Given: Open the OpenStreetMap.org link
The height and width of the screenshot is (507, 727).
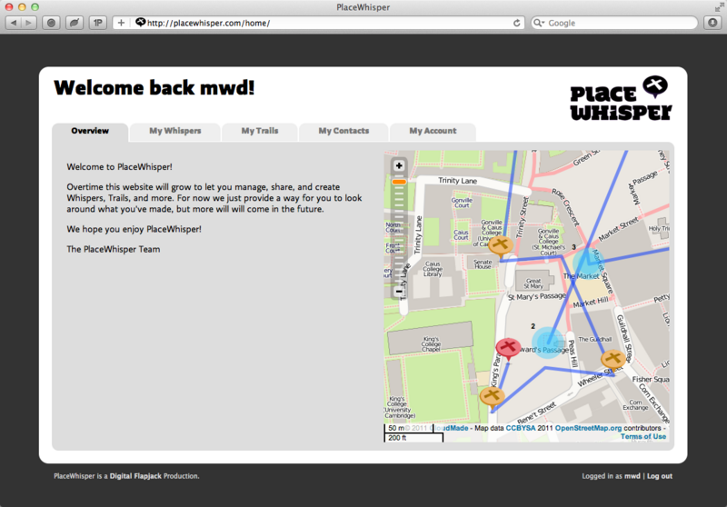Looking at the screenshot, I should tap(588, 428).
